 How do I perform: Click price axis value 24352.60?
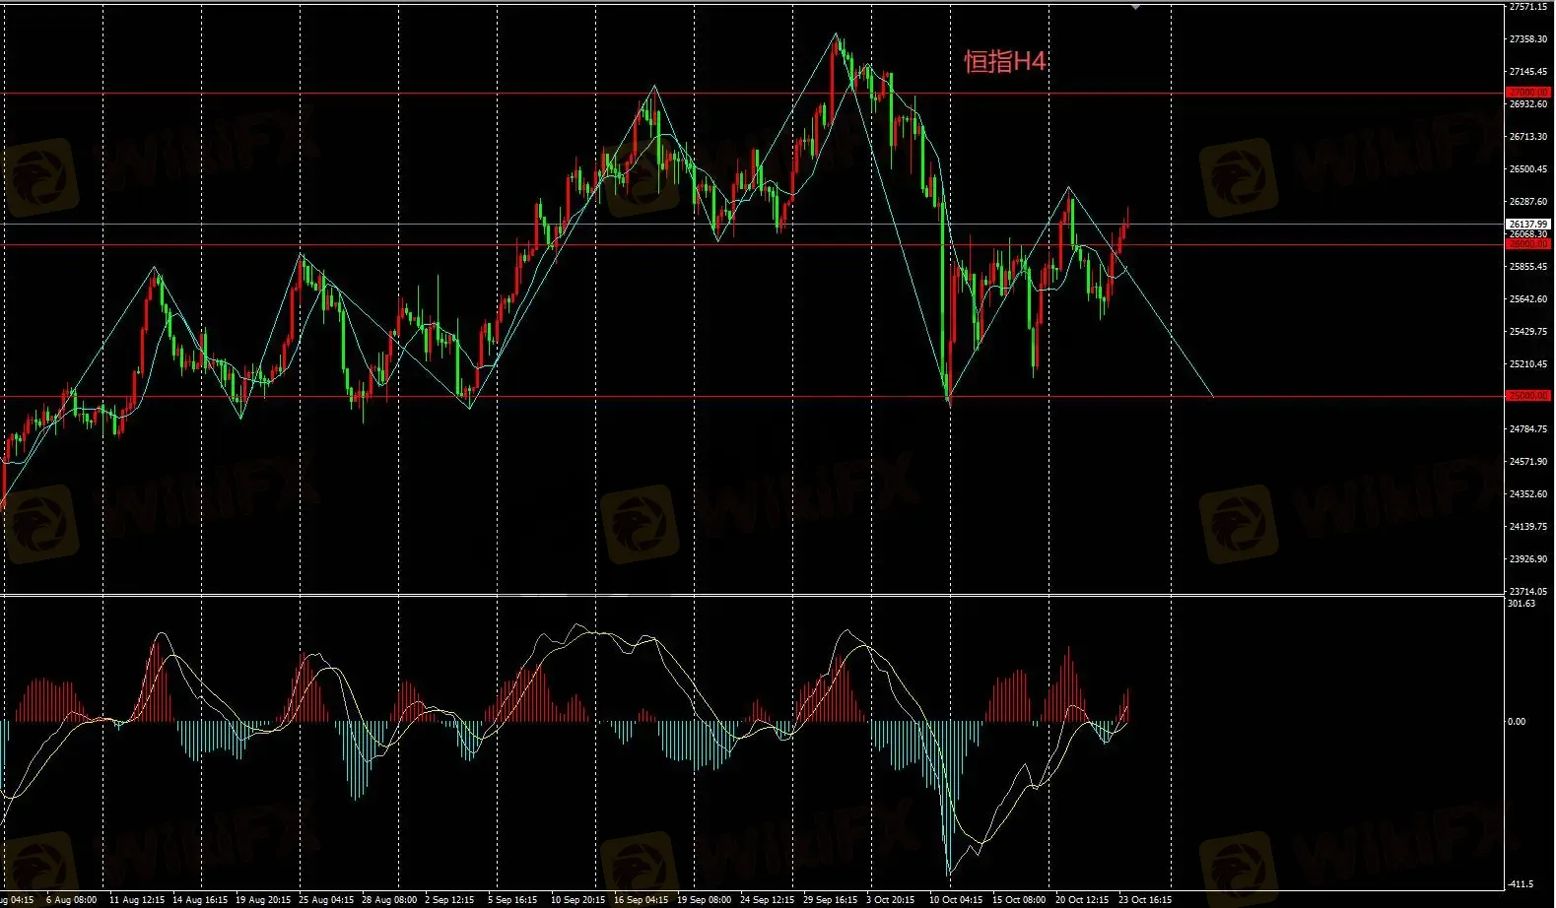[1528, 494]
